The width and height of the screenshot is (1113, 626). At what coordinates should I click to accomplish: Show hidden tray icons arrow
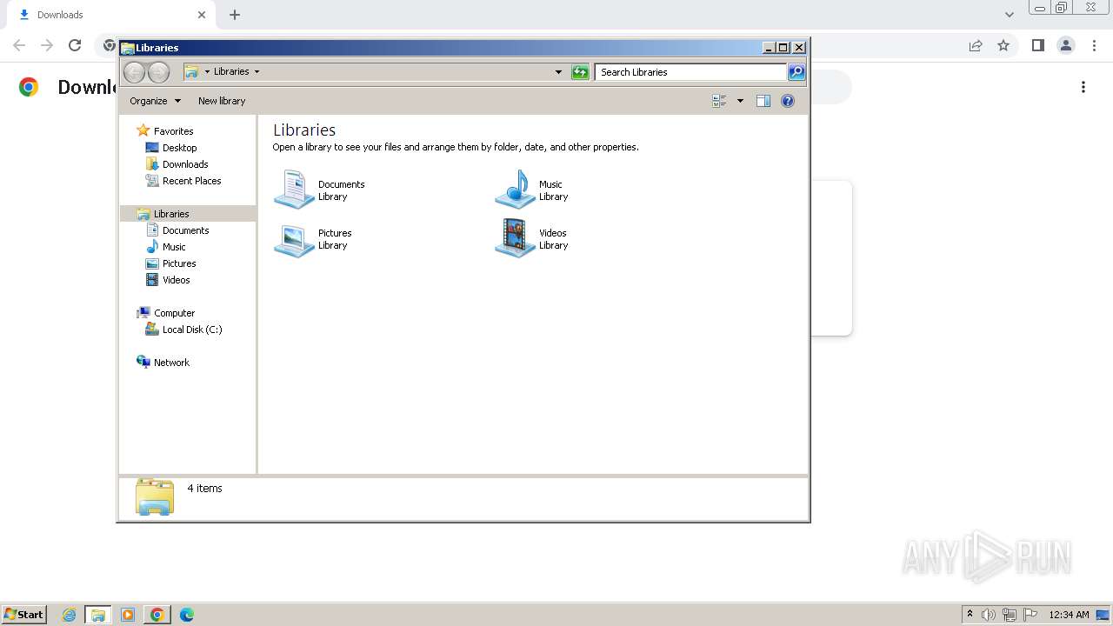(970, 615)
